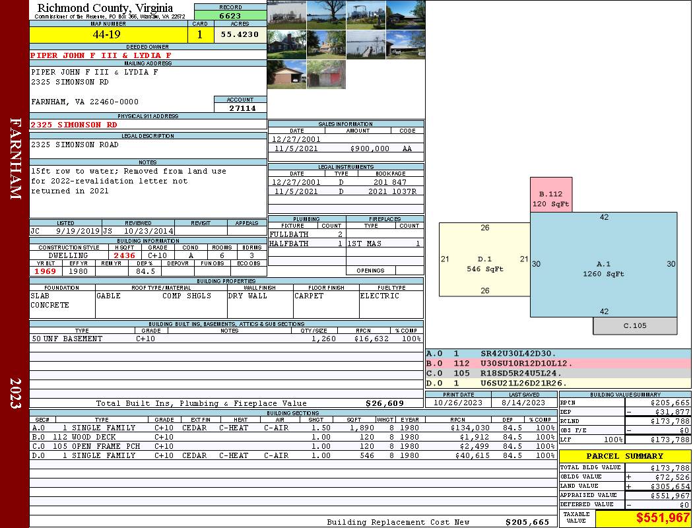The image size is (693, 528).
Task: Click the pink B.112 sketch section
Action: [x=551, y=195]
